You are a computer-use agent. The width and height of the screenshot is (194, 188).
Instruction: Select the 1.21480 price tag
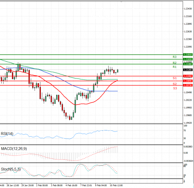tap(188, 64)
